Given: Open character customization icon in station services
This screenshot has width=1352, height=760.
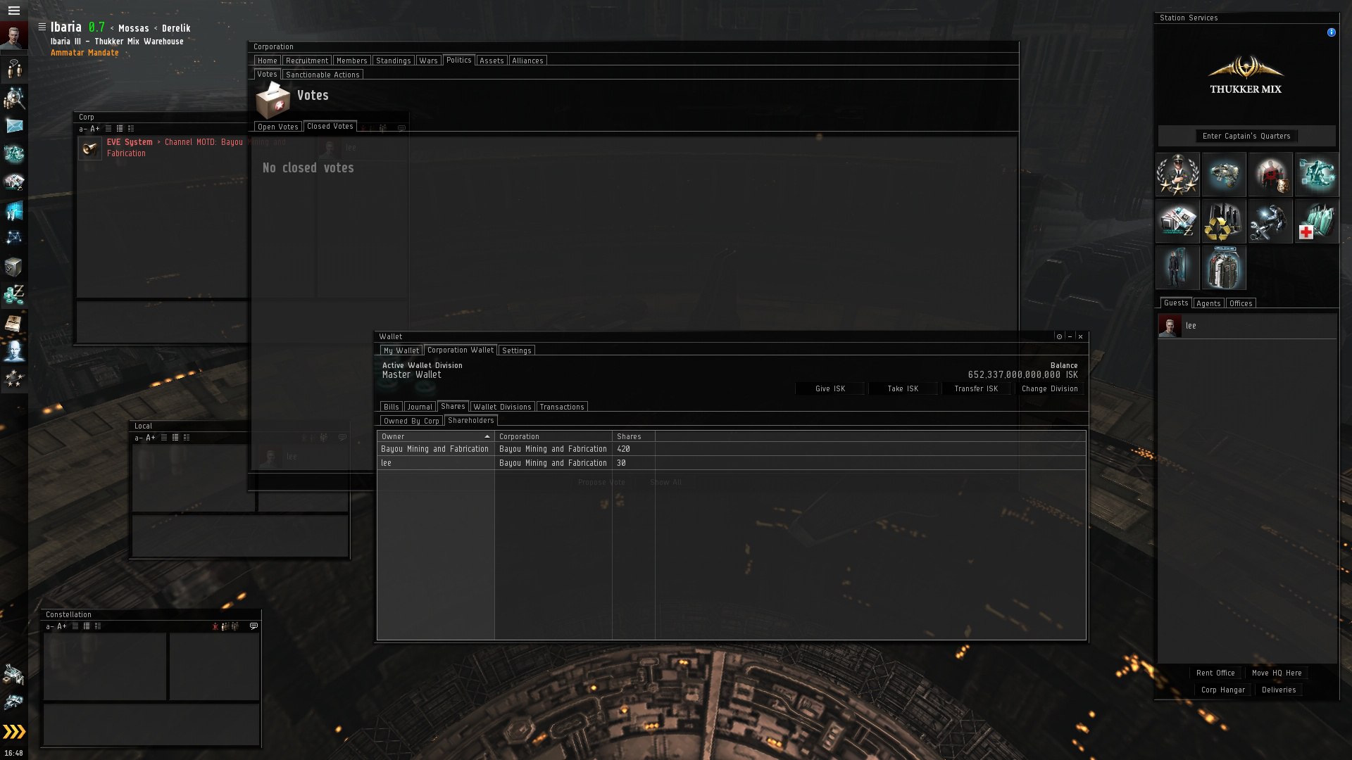Looking at the screenshot, I should coord(1177,267).
